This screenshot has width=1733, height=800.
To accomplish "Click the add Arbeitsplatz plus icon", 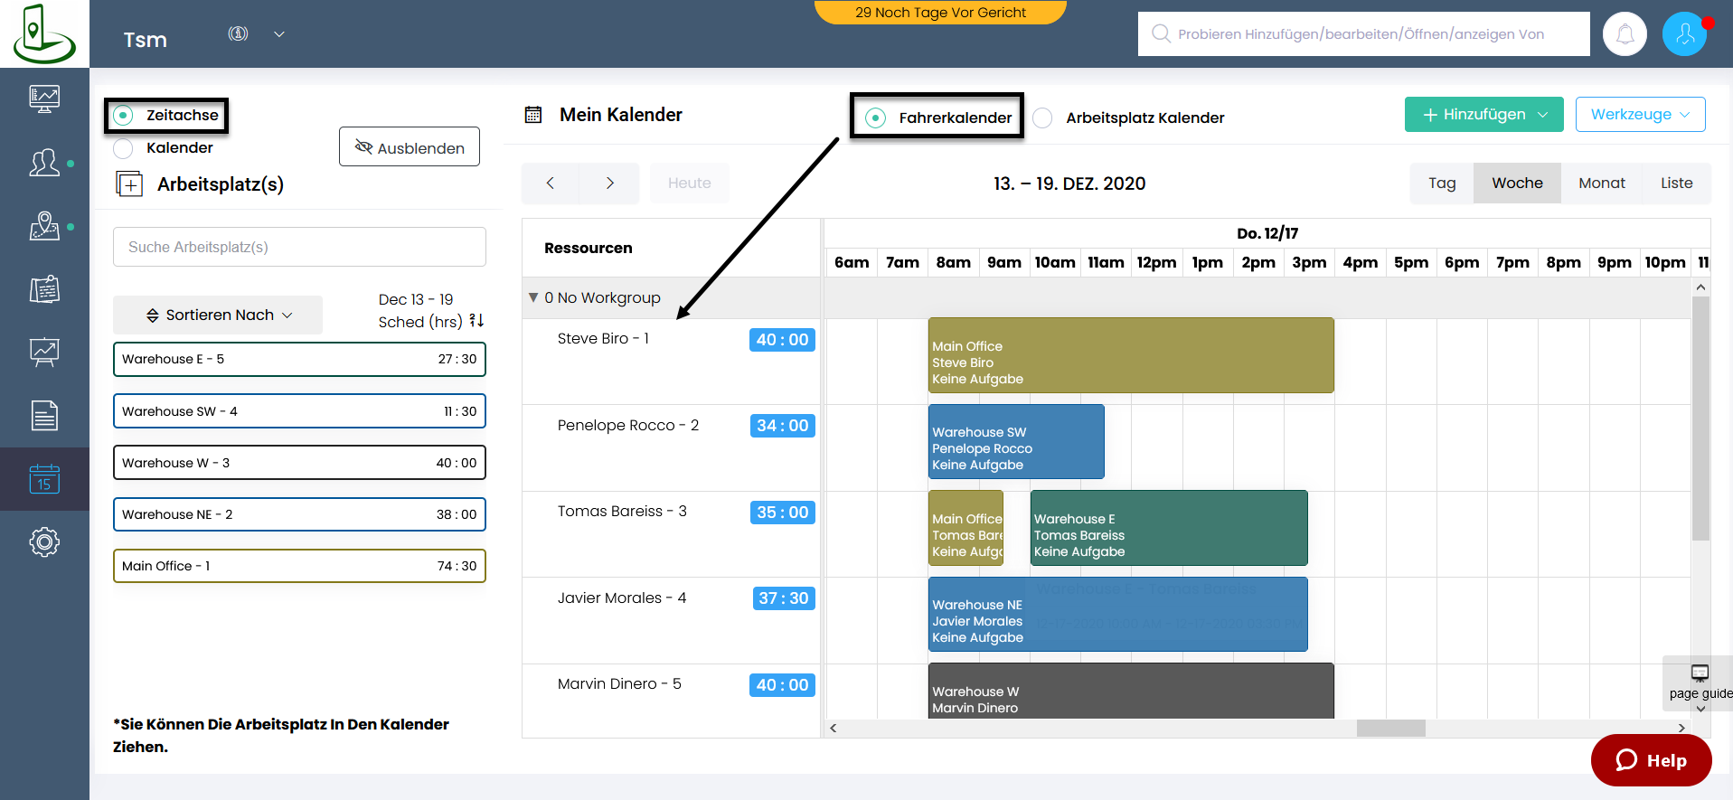I will [x=130, y=184].
